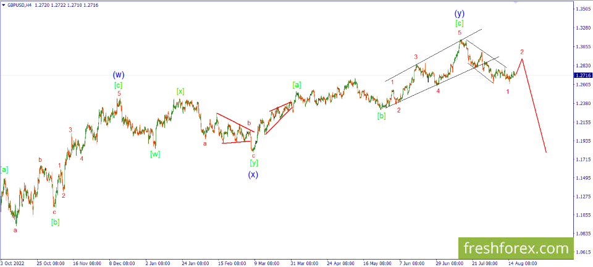The height and width of the screenshot is (267, 593).
Task: Click the 25 Oct 08:00 date label
Action: coord(50,263)
